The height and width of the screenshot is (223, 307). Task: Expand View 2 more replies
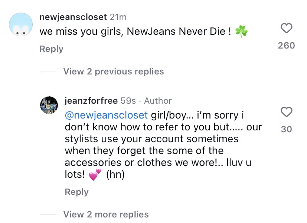[106, 214]
